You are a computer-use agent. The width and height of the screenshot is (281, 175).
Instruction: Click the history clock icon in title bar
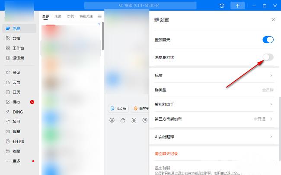click(x=222, y=6)
